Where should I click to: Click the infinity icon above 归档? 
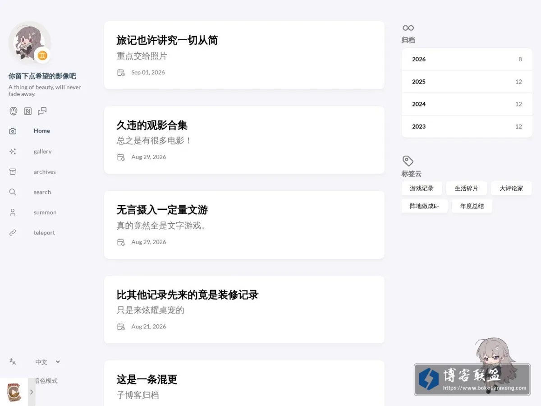tap(408, 28)
